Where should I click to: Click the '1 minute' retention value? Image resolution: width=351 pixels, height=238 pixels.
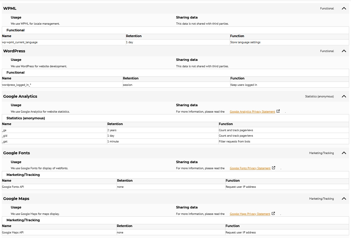113,141
